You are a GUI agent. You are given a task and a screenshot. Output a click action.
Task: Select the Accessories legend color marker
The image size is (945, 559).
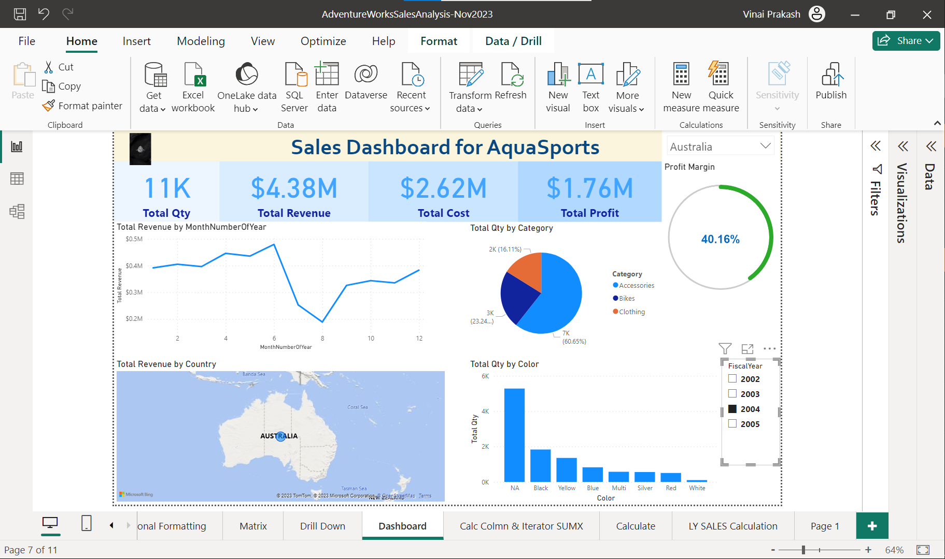point(615,285)
